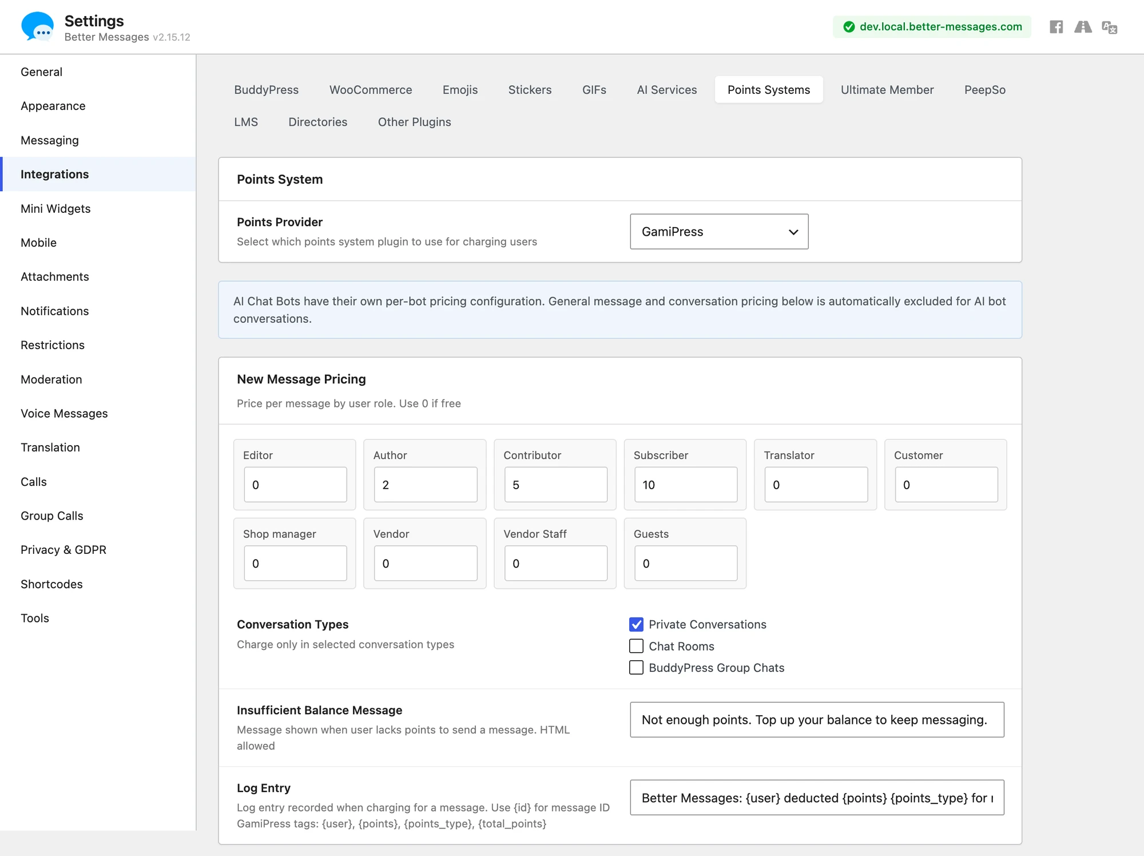Open the Facebook icon link
The image size is (1144, 856).
[1056, 27]
